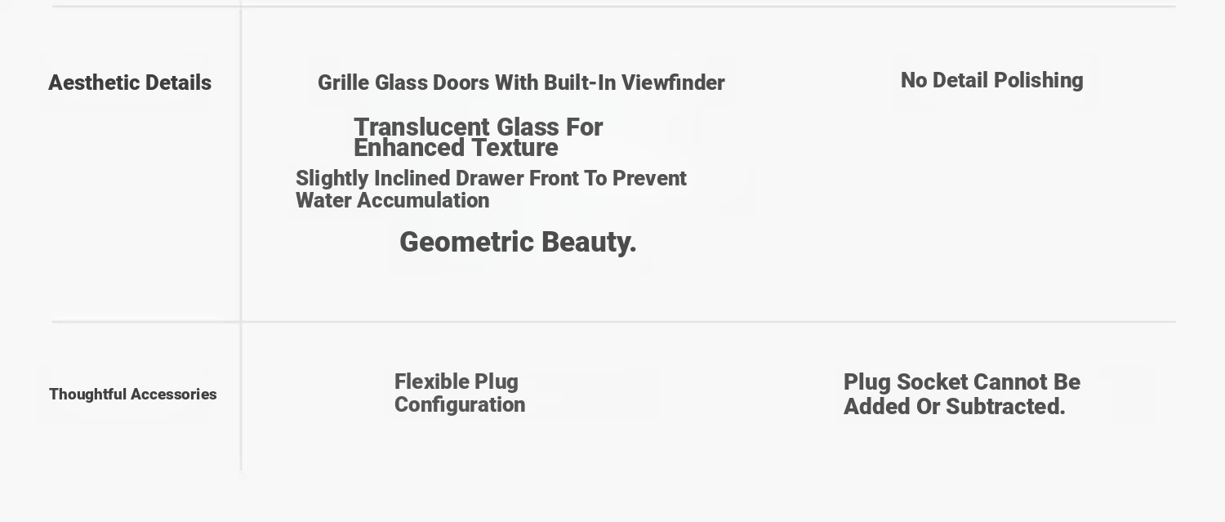Click the "Translucent Glass For Enhanced Texture" text

pos(478,137)
